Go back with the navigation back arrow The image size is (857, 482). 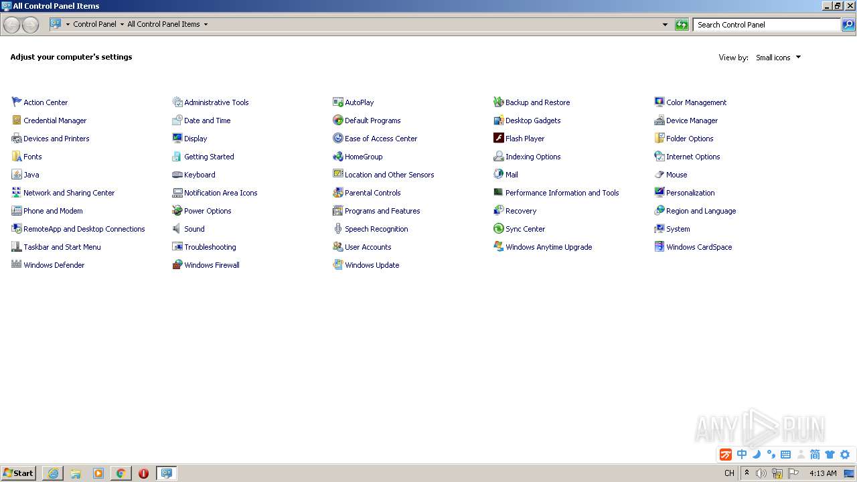click(11, 25)
